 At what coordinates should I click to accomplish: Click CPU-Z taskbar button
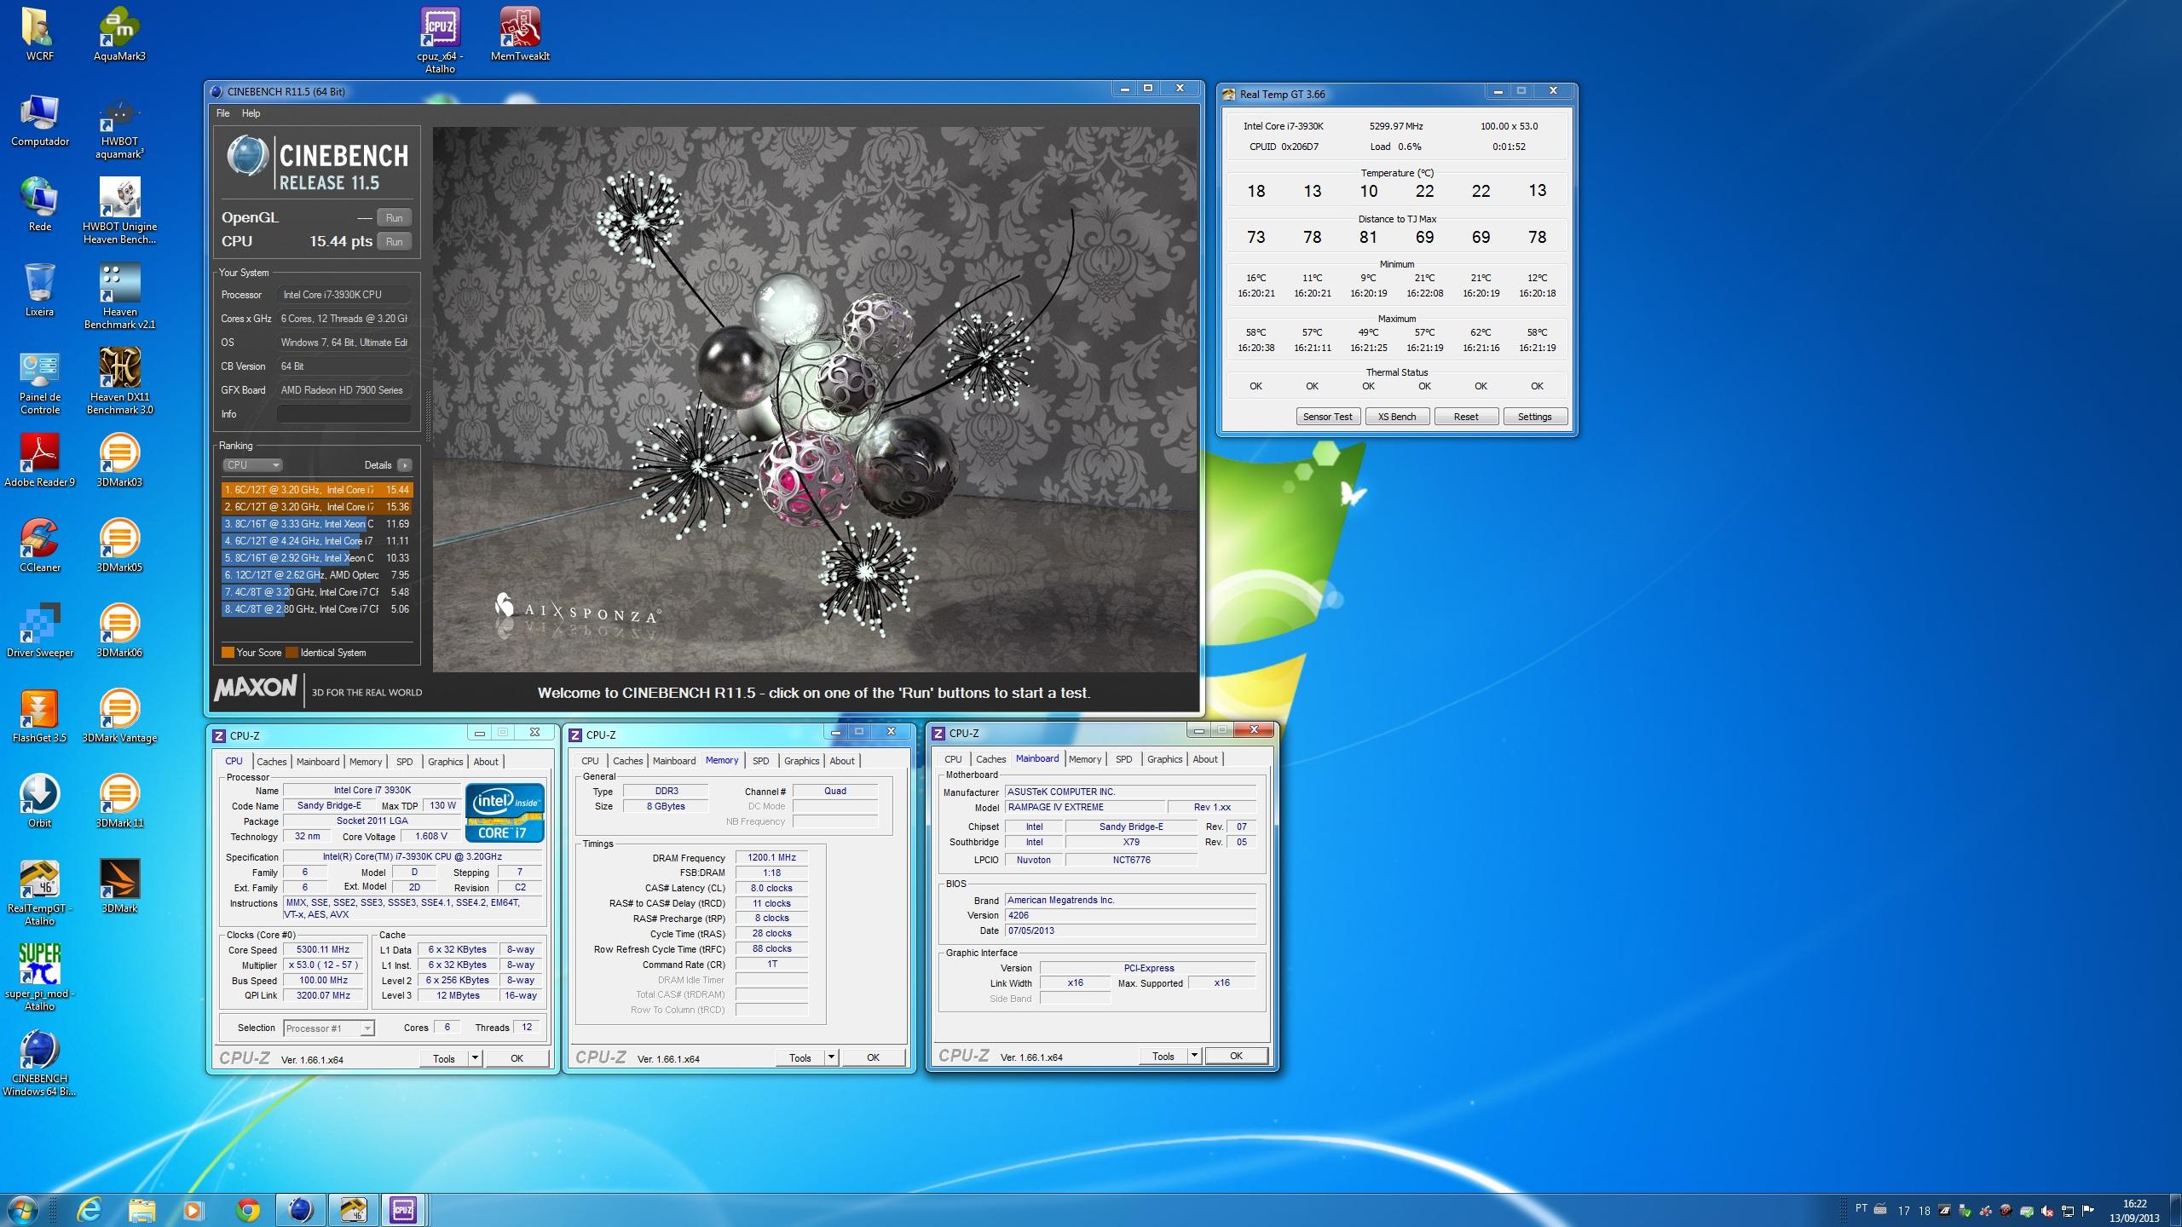pos(402,1210)
